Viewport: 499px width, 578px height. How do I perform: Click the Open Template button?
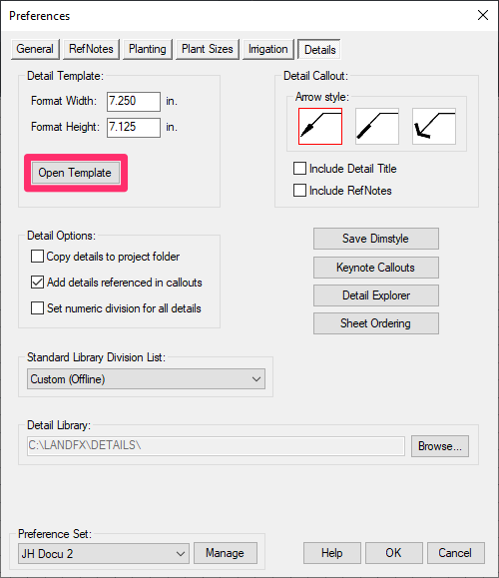click(x=75, y=173)
